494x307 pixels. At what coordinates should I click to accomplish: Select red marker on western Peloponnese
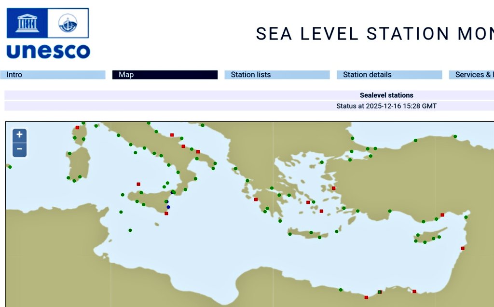(x=256, y=200)
